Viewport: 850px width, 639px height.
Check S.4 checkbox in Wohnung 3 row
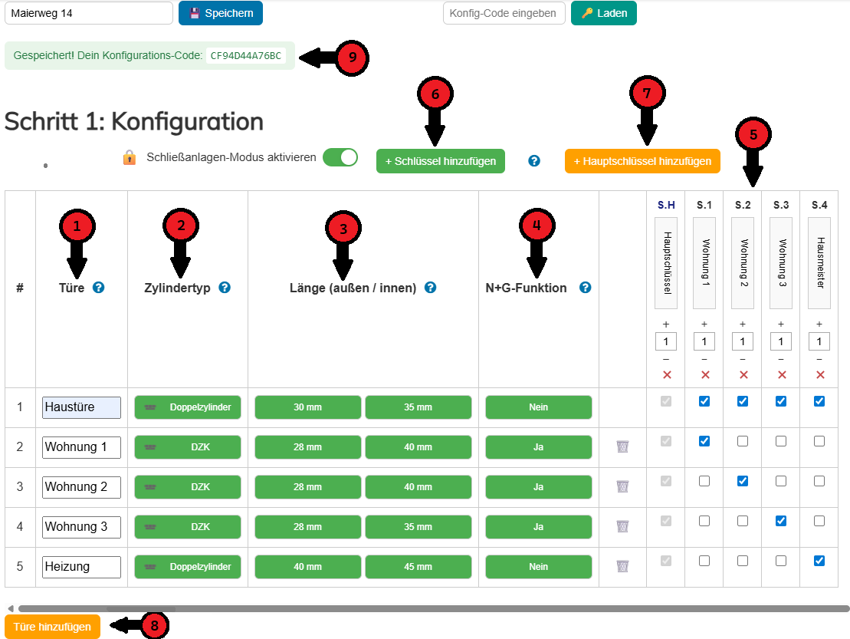coord(819,521)
